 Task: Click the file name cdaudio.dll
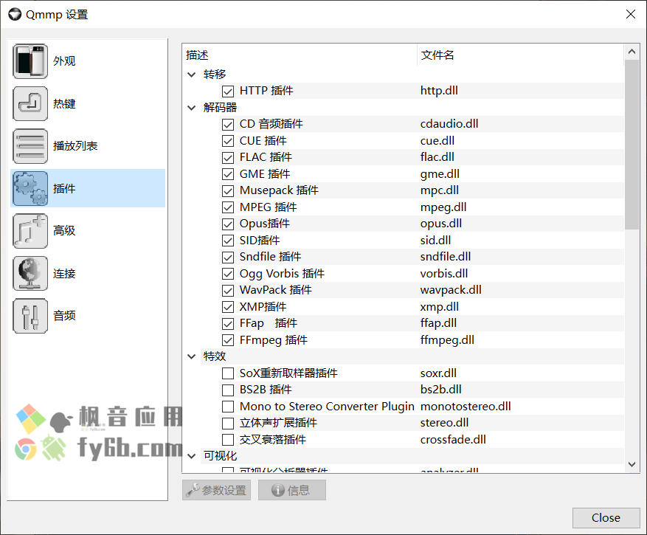coord(449,124)
